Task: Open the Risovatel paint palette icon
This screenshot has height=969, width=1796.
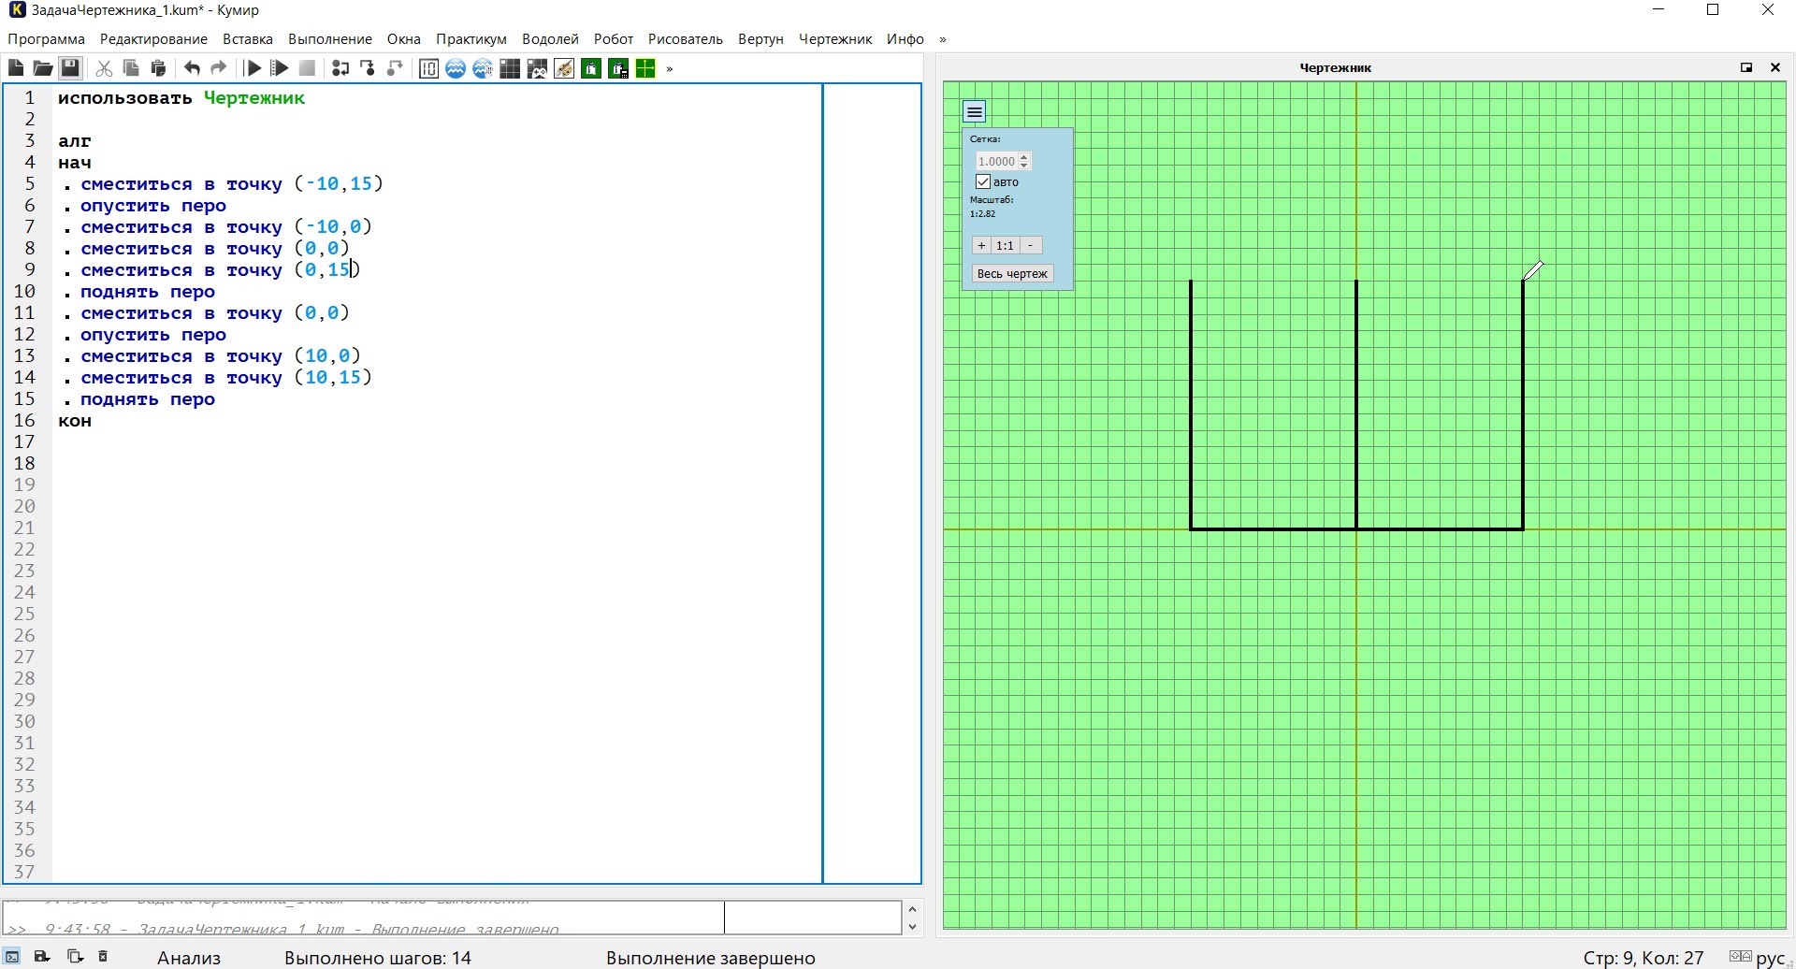Action: click(564, 68)
